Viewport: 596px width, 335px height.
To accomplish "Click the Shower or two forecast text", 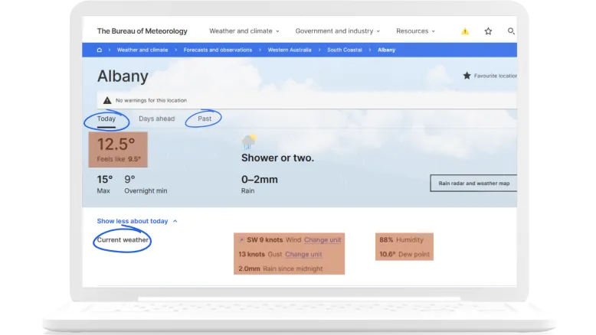I will coord(277,158).
